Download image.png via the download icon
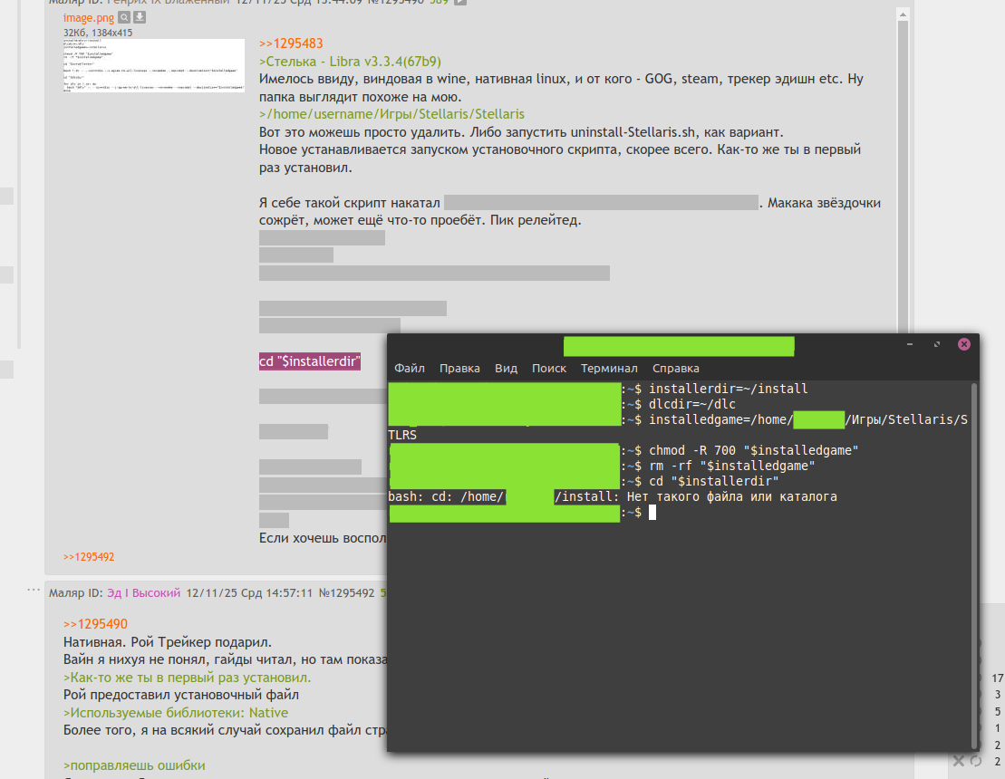Viewport: 1005px width, 779px height. pyautogui.click(x=139, y=17)
